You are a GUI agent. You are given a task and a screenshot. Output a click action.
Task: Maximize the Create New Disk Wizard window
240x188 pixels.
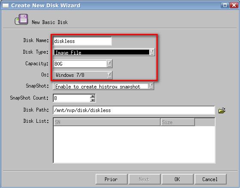[x=225, y=6]
